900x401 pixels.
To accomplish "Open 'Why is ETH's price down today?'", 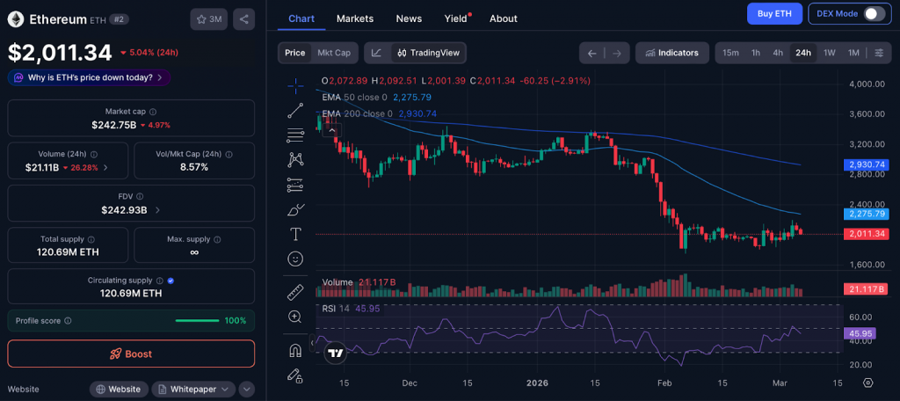I will 89,77.
